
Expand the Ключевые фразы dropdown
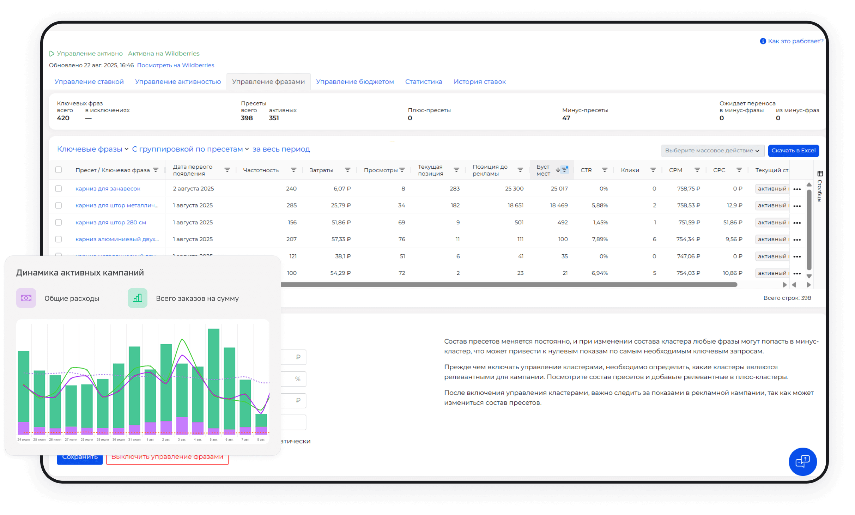coord(92,149)
